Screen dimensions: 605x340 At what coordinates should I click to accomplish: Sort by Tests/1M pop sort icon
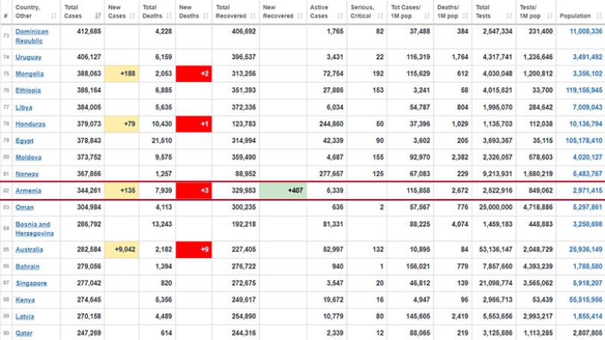tap(550, 16)
